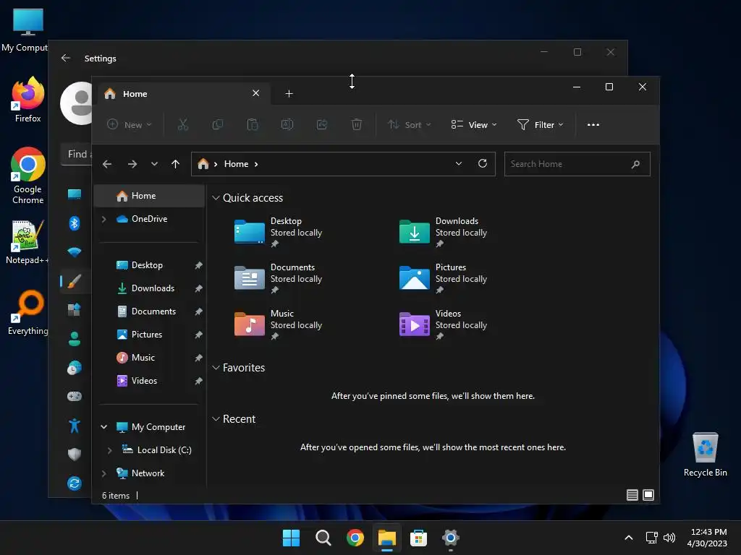Viewport: 741px width, 555px height.
Task: Open the New dropdown menu
Action: click(130, 124)
